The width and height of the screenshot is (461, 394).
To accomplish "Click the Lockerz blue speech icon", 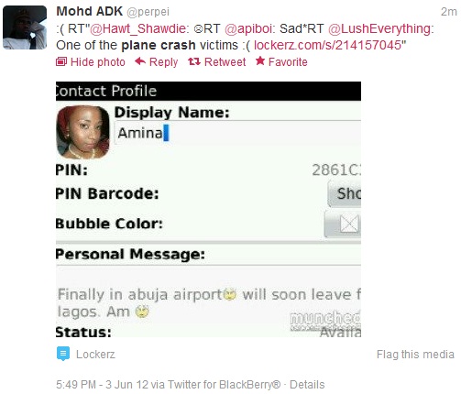I will pyautogui.click(x=63, y=354).
